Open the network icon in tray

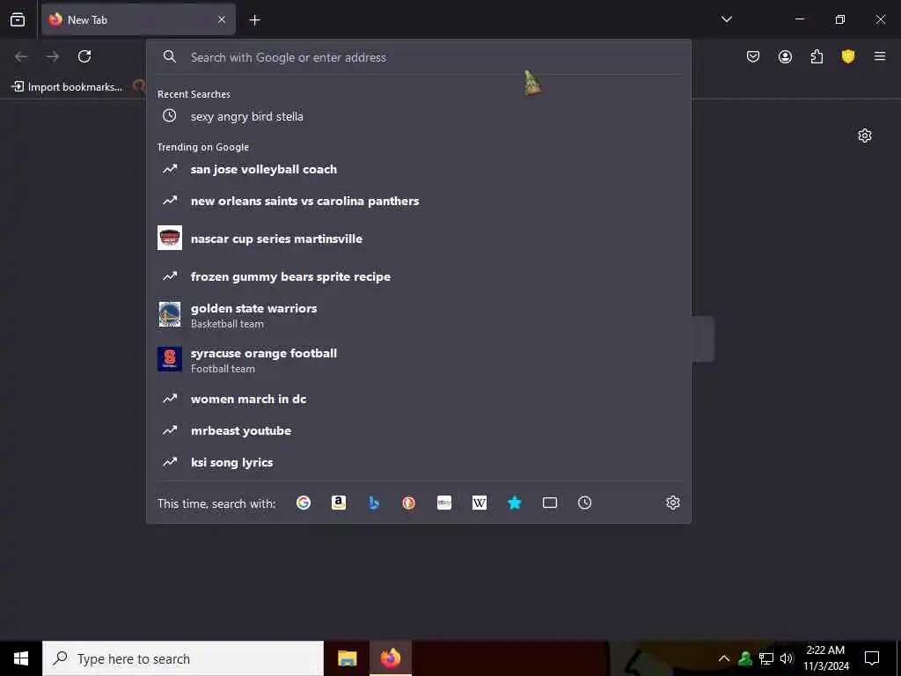[x=766, y=658]
